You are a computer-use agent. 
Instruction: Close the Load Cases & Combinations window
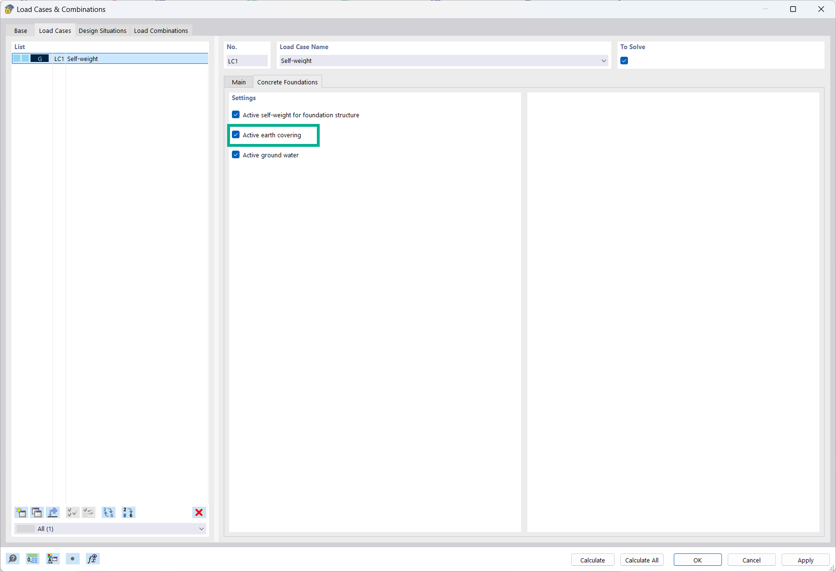click(x=821, y=9)
